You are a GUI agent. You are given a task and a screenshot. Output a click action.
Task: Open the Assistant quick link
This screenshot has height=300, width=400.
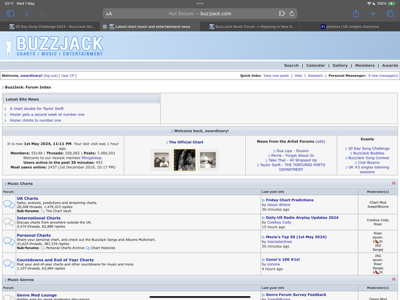(315, 76)
